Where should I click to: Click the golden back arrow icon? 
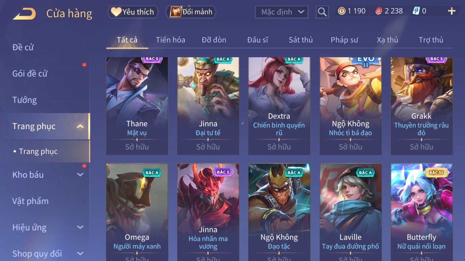[24, 14]
